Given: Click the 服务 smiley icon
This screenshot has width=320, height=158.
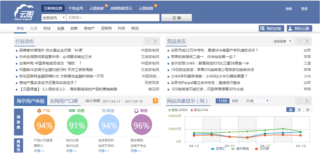Looking at the screenshot, I should (136, 111).
